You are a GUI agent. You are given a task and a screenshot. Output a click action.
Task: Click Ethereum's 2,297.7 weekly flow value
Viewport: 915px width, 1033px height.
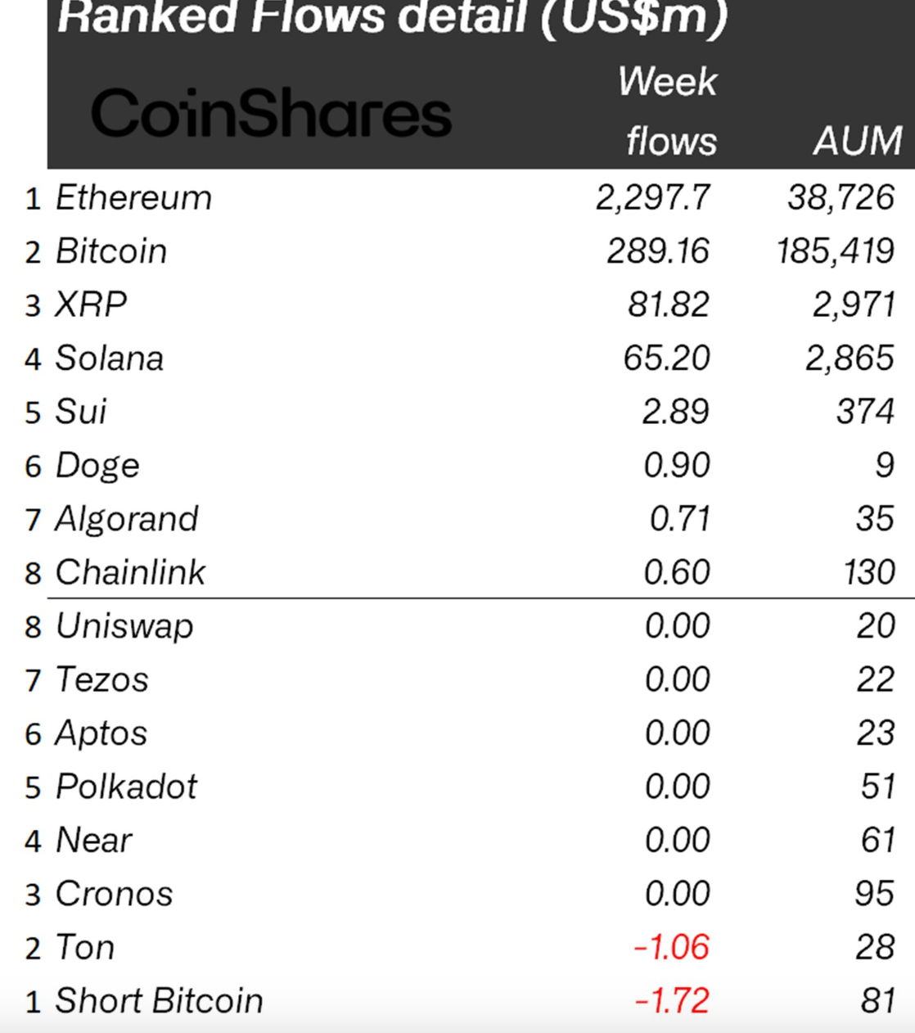[x=652, y=198]
